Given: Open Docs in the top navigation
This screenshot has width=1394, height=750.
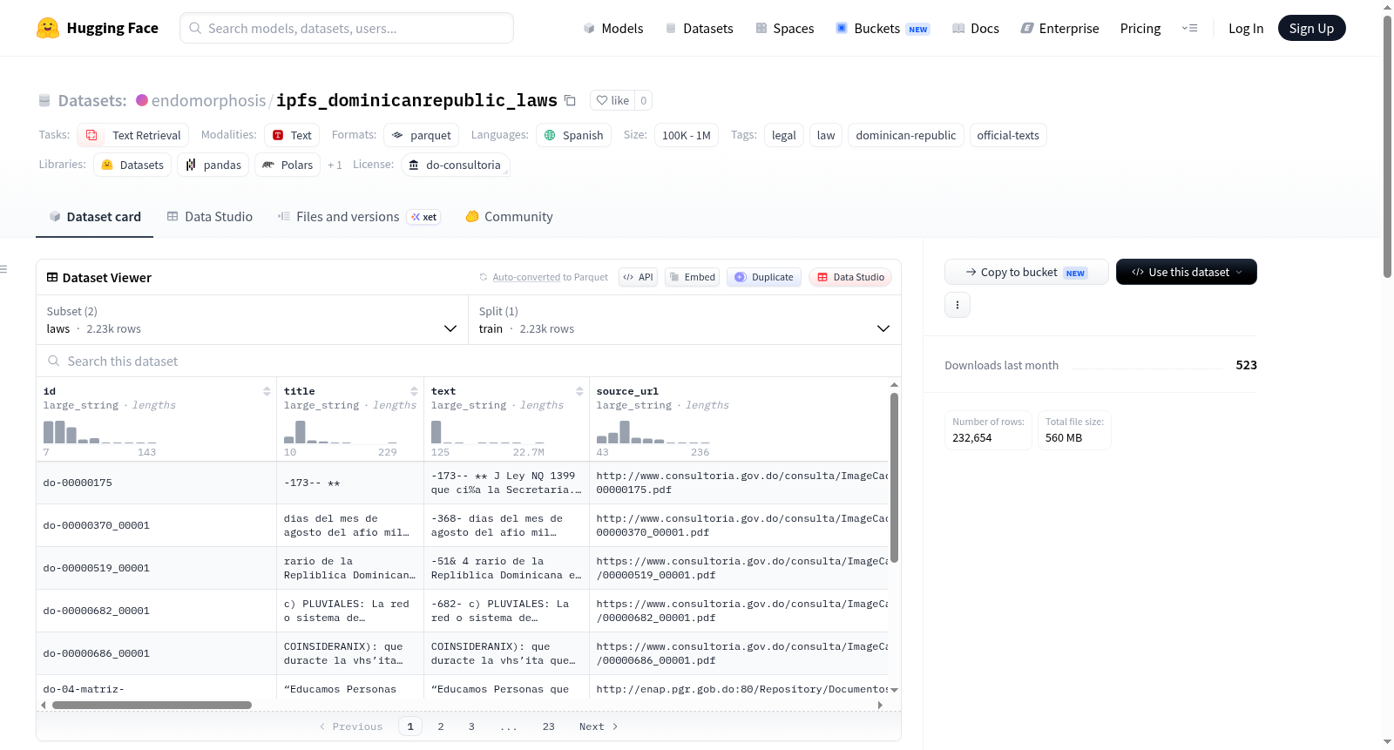Looking at the screenshot, I should [976, 28].
